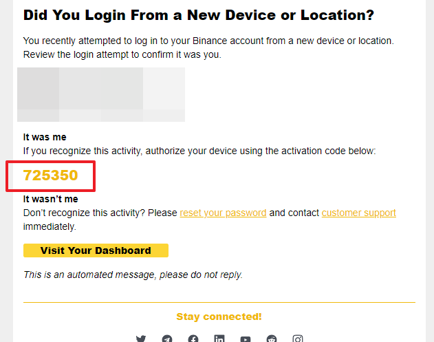This screenshot has width=434, height=342.
Task: Click the sentence about authorizing your device
Action: pyautogui.click(x=199, y=150)
